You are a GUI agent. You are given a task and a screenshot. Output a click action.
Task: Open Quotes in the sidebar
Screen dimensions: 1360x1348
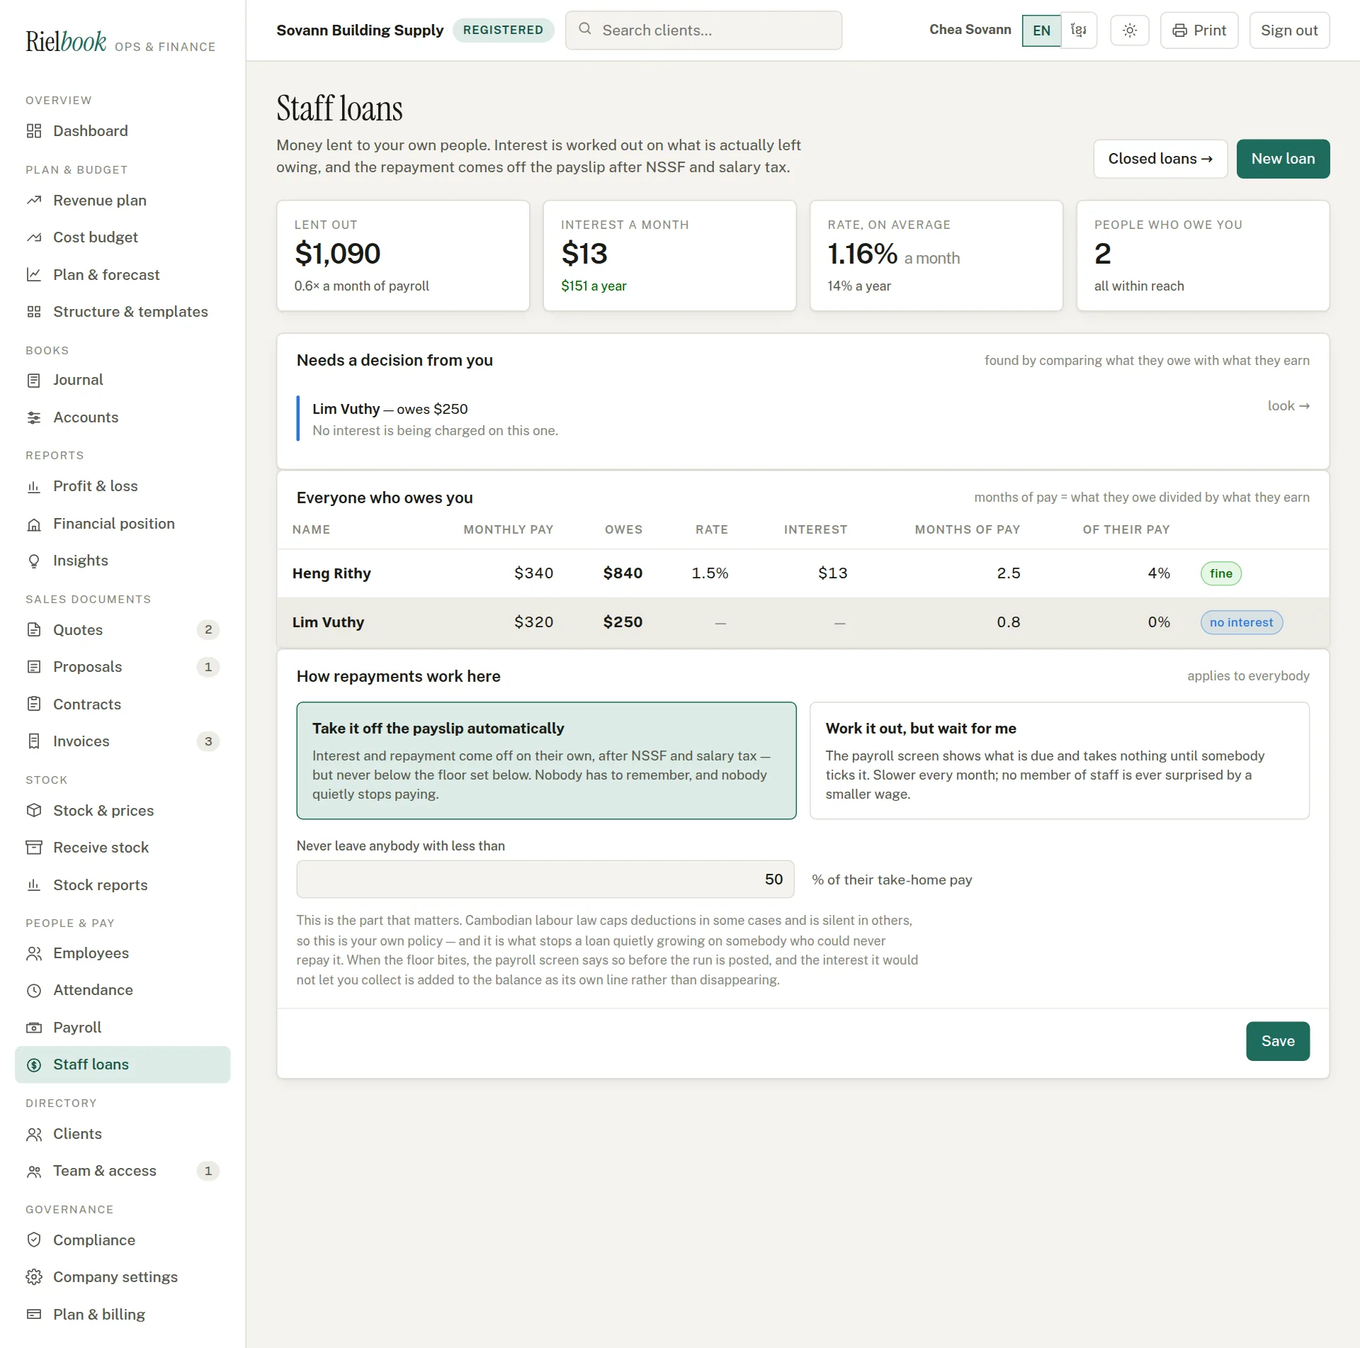[x=123, y=630]
